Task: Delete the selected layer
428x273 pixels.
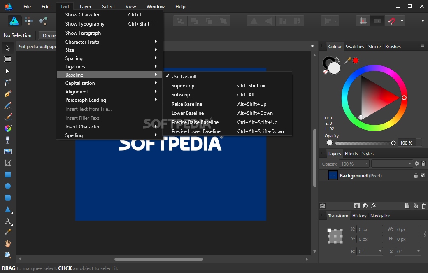Action: click(x=423, y=206)
